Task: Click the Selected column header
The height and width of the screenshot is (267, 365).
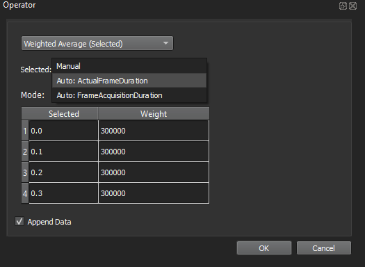Action: [x=63, y=114]
